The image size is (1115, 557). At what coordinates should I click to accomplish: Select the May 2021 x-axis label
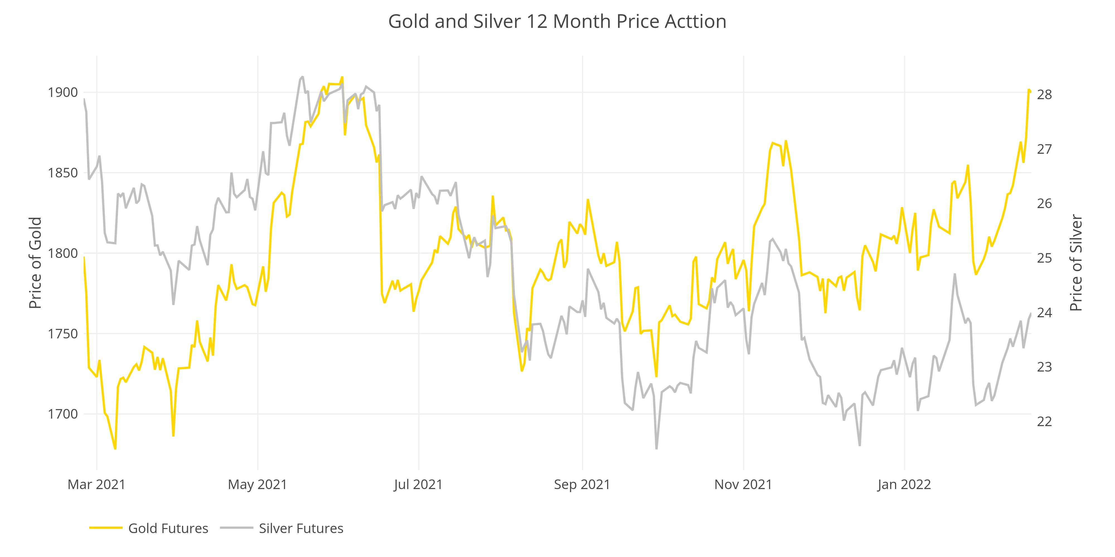258,484
